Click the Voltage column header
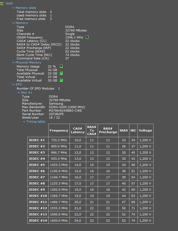This screenshot has width=178, height=231. [145, 130]
